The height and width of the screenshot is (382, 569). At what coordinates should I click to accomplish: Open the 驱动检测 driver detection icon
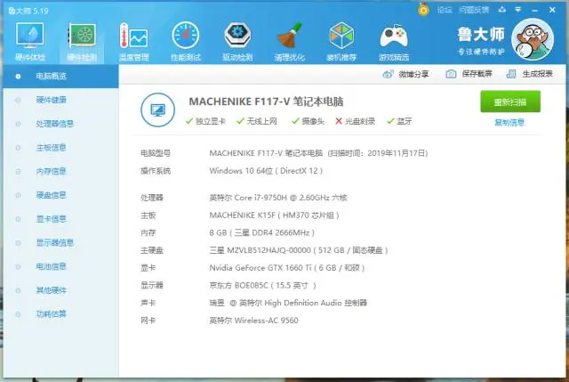[237, 41]
